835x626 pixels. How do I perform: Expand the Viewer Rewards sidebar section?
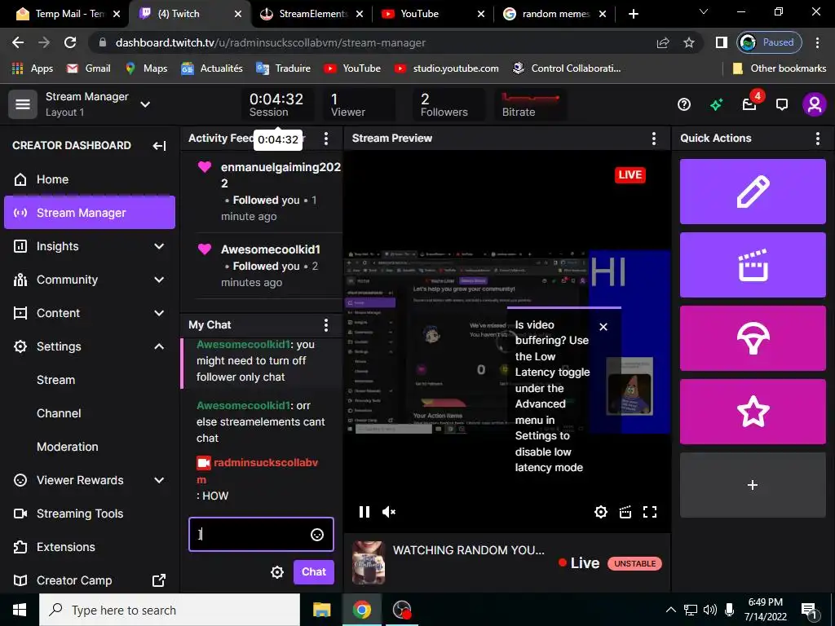[159, 480]
